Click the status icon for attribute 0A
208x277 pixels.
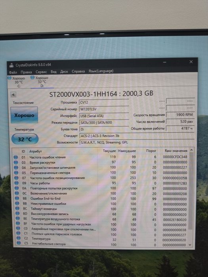[17, 188]
